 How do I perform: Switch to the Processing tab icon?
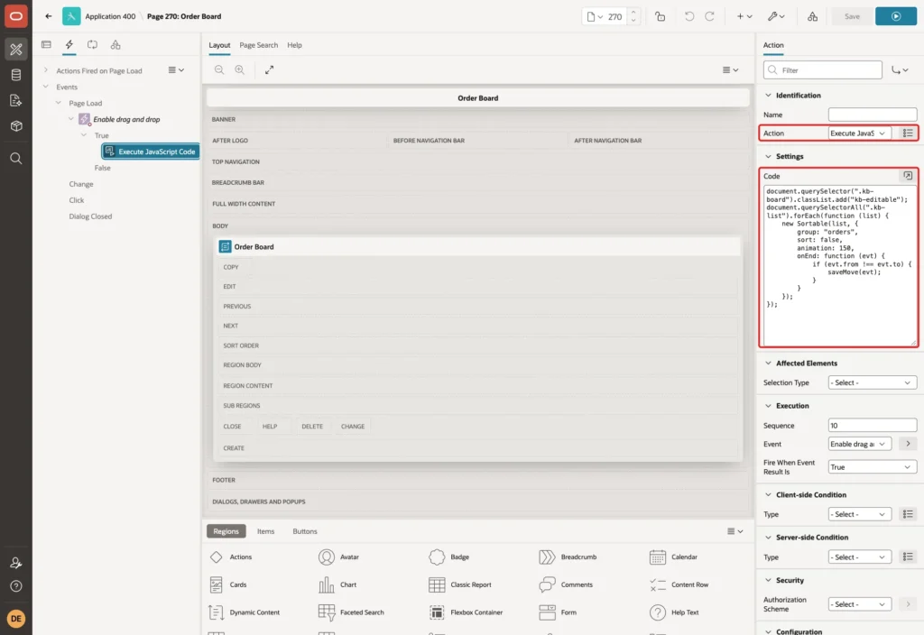(92, 45)
